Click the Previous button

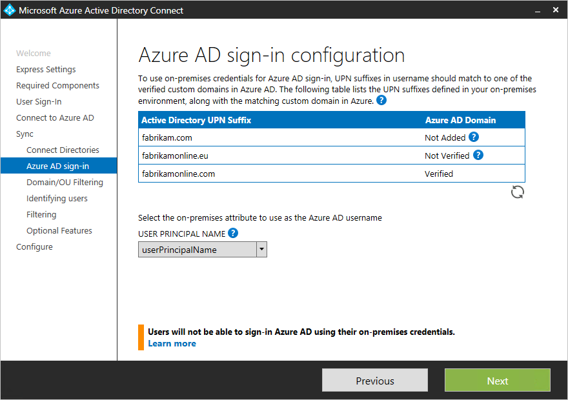(x=374, y=380)
